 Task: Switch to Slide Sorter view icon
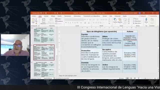(x=131, y=78)
